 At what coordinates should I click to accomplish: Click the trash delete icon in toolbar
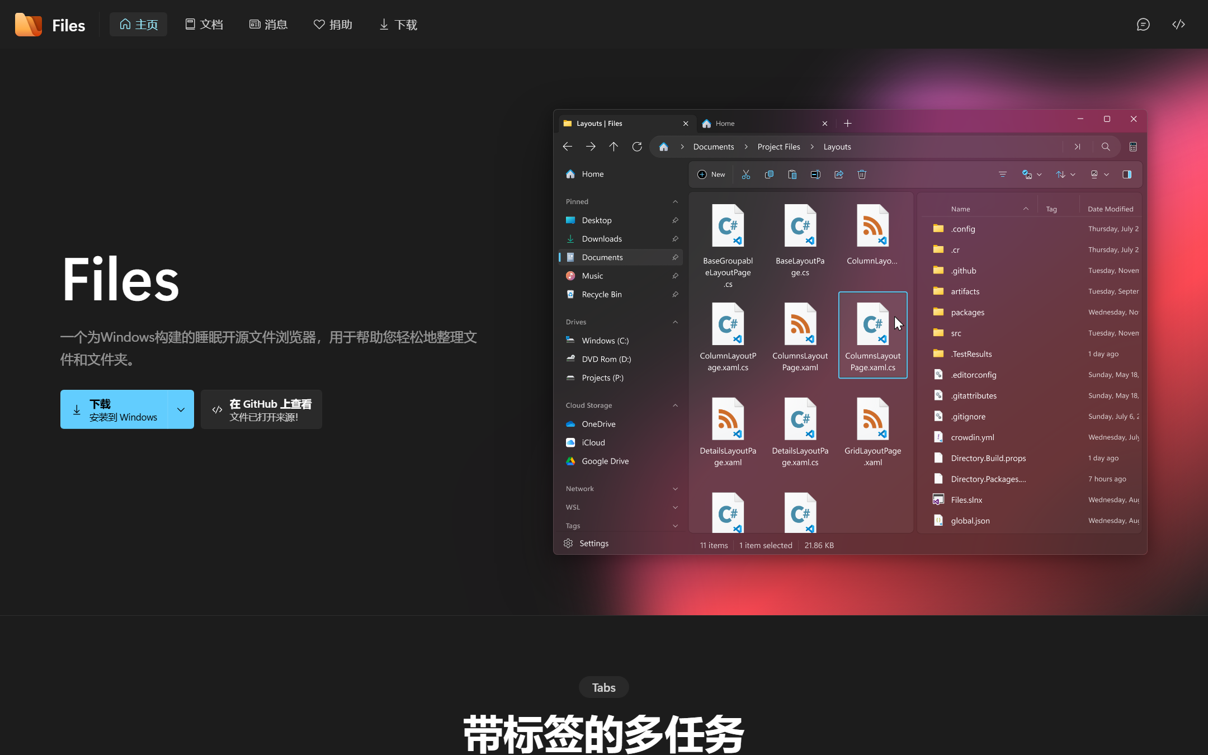[x=862, y=174]
